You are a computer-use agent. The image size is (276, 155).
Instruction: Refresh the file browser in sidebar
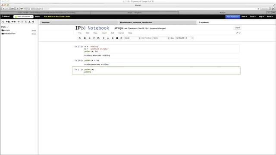coord(3,22)
